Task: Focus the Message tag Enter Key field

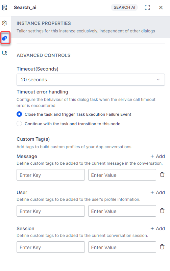Action: [x=51, y=175]
